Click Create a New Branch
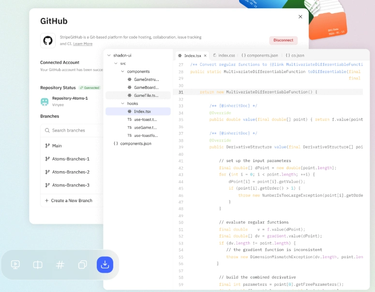Screen dimensions: 375x292 point(69,201)
